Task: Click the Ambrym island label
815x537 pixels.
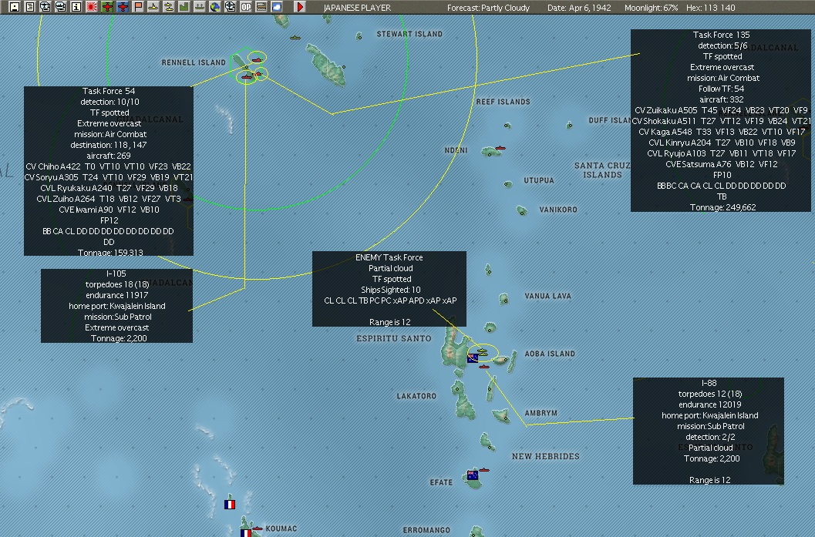Action: coord(541,414)
